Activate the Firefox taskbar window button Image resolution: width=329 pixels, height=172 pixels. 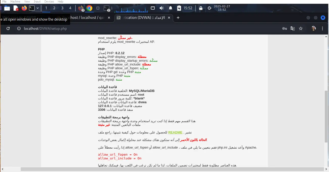pos(81,8)
